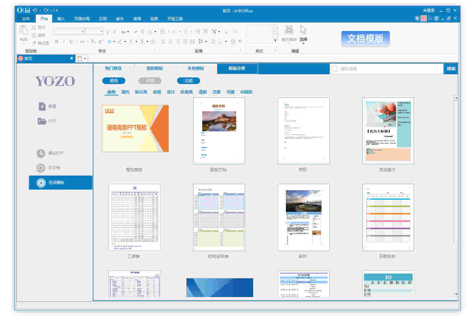This screenshot has height=316, width=475.
Task: Click the Bold B formatting icon
Action: 57,41
